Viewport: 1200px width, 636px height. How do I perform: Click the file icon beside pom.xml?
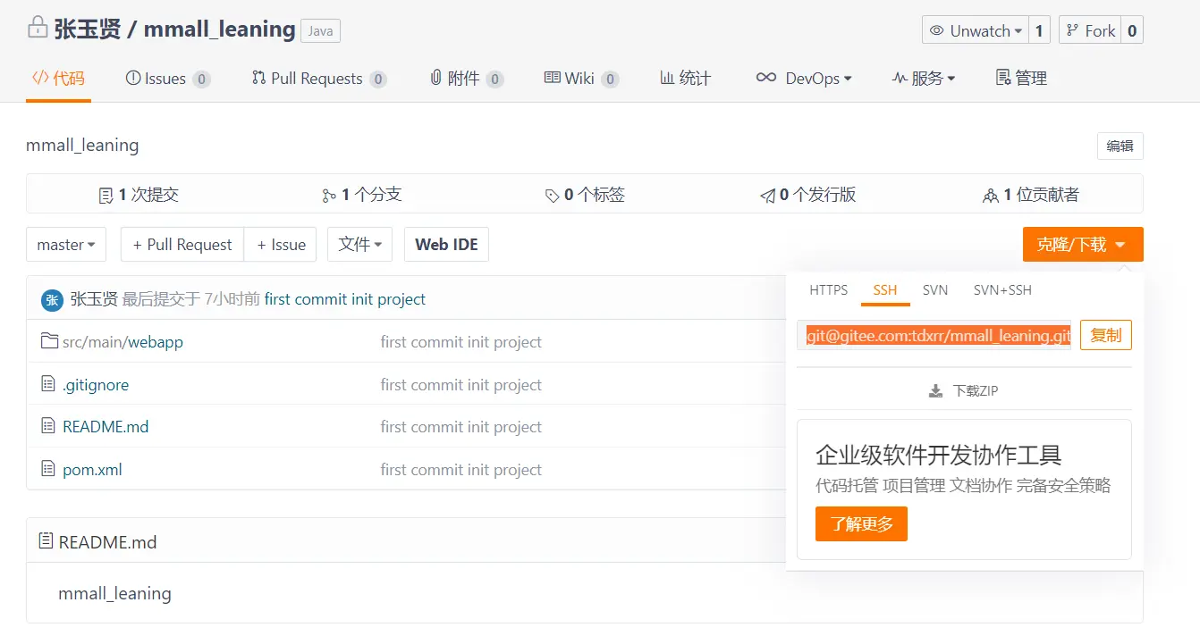[48, 469]
